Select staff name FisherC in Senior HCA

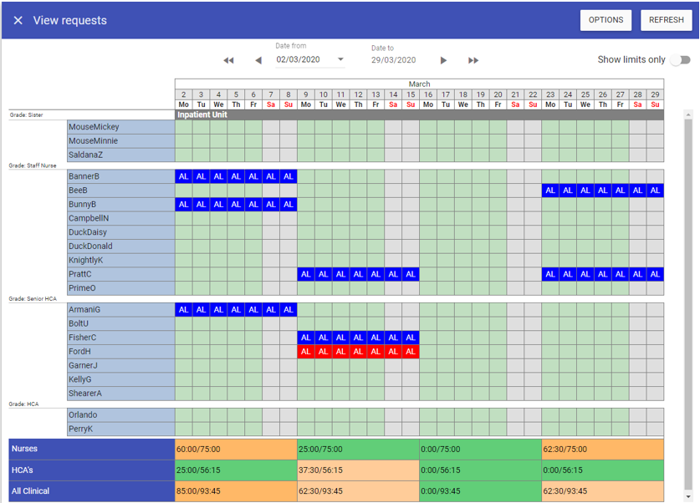point(121,338)
